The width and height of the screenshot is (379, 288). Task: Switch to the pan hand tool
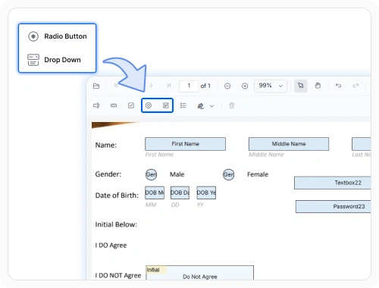click(x=318, y=86)
